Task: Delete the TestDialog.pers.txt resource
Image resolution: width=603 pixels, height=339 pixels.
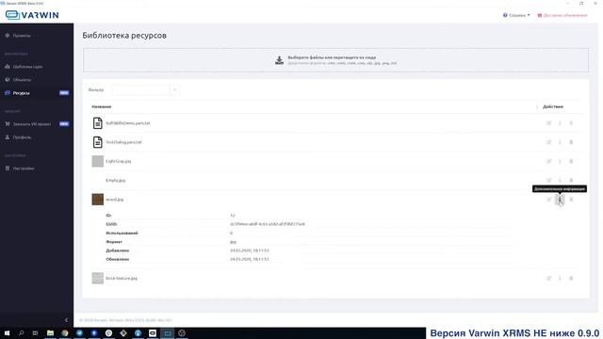Action: click(x=571, y=142)
